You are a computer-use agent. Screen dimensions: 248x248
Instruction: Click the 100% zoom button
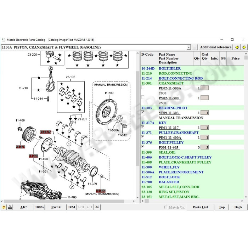(40, 207)
